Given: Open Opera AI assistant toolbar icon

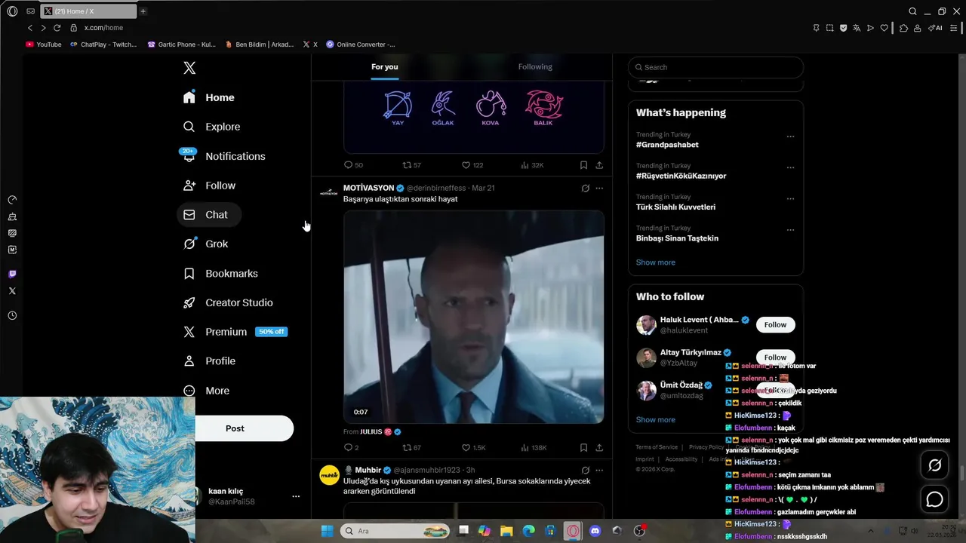Looking at the screenshot, I should tap(935, 28).
